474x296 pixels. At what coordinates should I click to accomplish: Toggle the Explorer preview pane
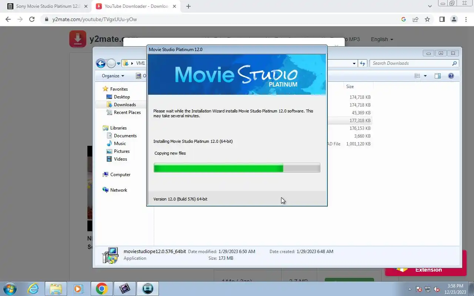click(438, 76)
